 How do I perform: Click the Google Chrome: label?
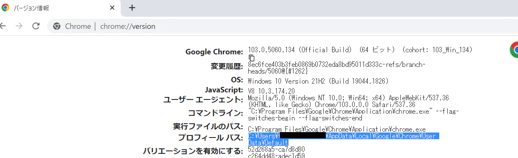tap(214, 52)
